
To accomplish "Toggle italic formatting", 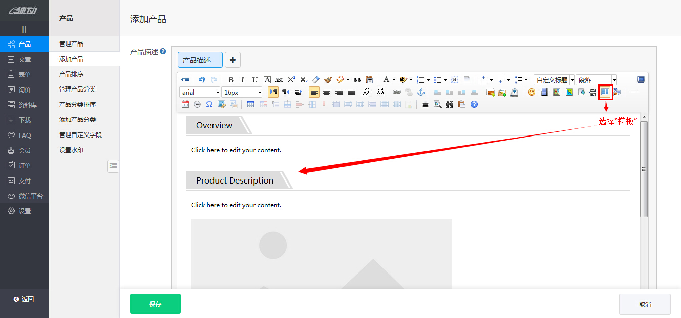I will point(242,80).
